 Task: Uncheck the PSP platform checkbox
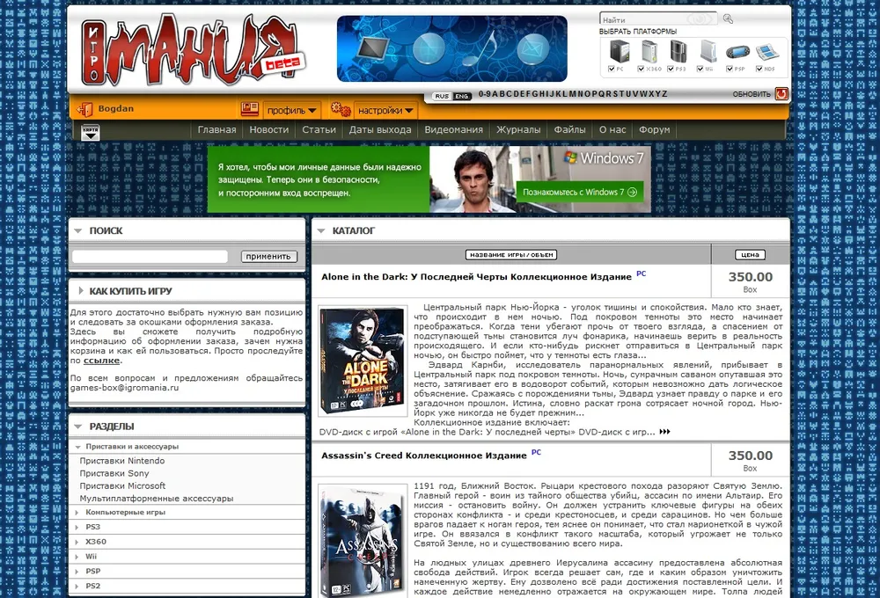pyautogui.click(x=730, y=69)
